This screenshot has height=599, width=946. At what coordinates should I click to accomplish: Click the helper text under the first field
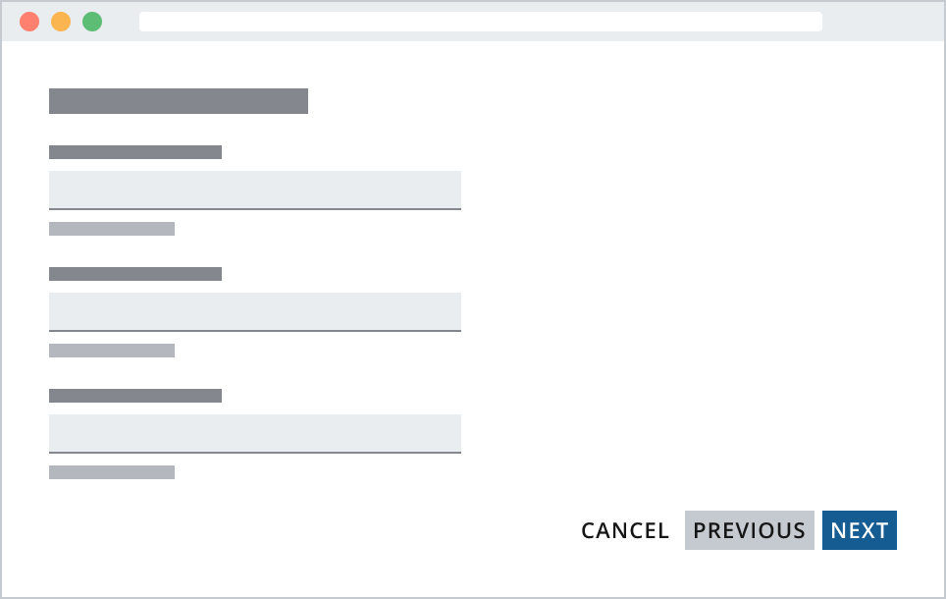pos(111,228)
